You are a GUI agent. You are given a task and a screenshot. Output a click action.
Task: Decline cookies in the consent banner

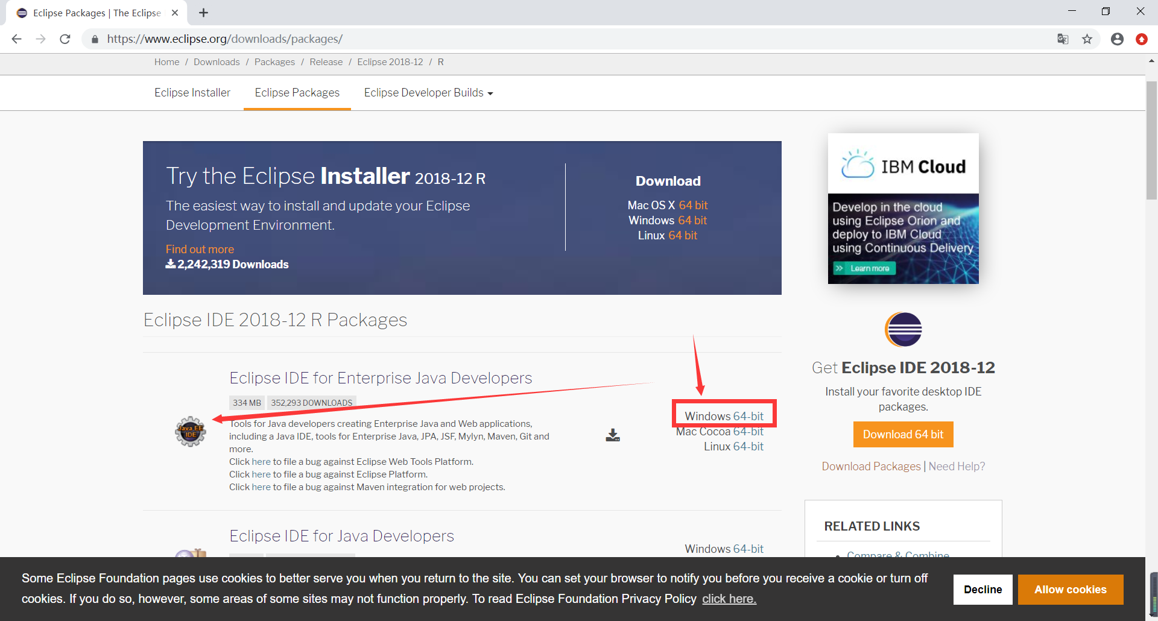tap(983, 590)
